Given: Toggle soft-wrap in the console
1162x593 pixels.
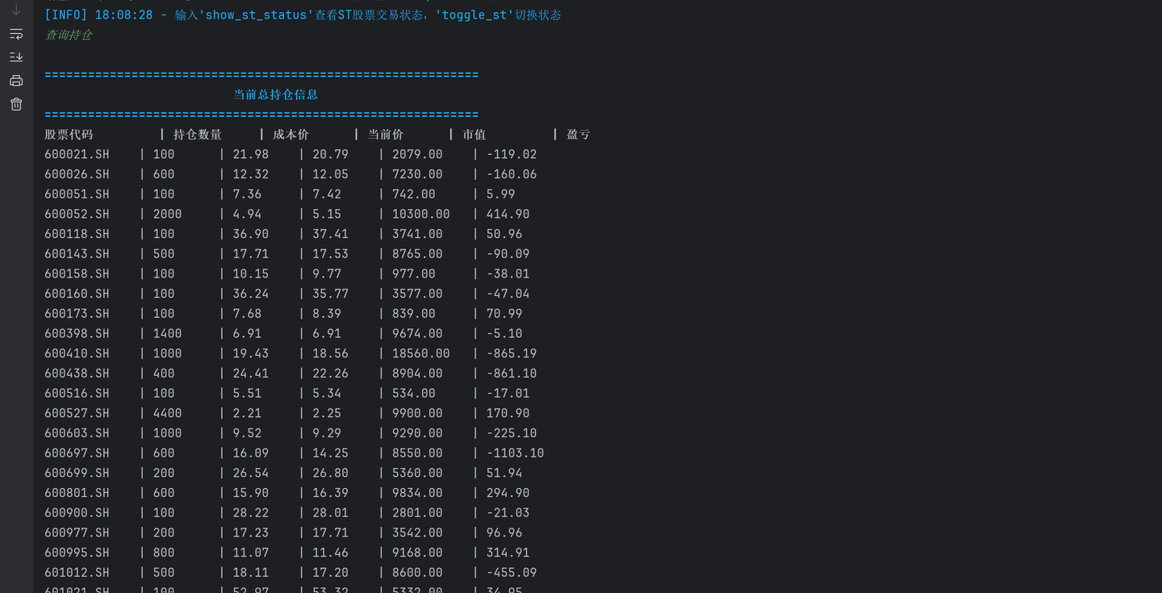Looking at the screenshot, I should click(x=16, y=34).
